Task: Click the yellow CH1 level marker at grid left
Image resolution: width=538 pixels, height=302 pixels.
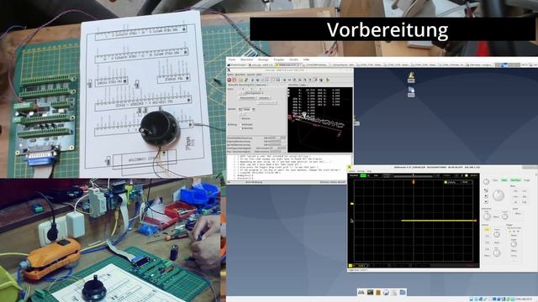Action: (352, 204)
